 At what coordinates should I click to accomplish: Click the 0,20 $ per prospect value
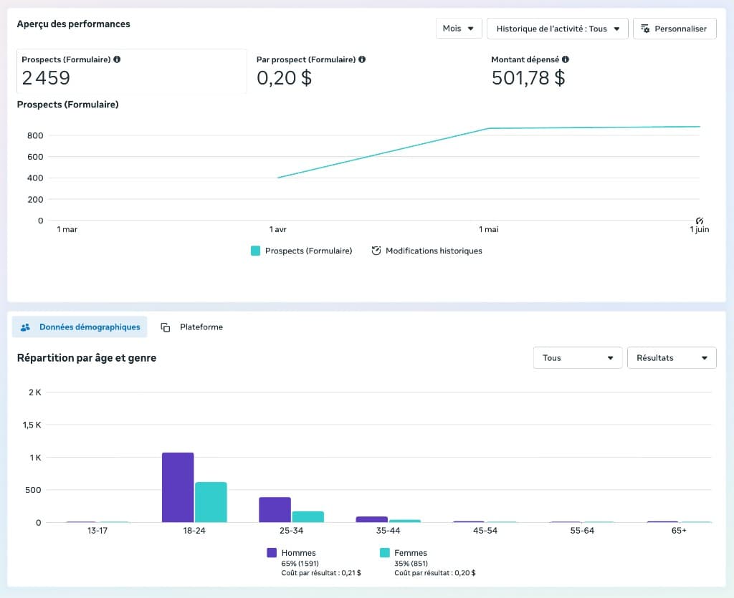point(284,78)
